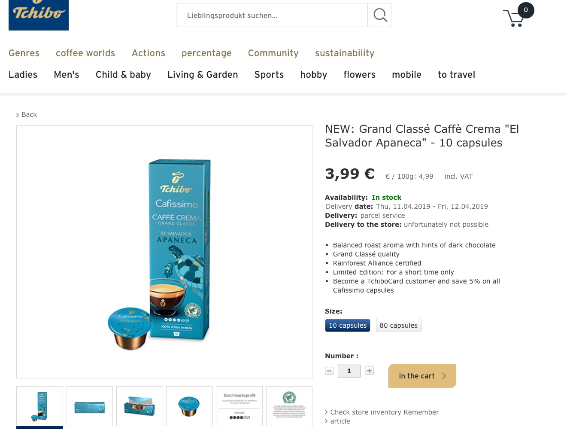Decrease quantity with the minus icon

[x=329, y=371]
